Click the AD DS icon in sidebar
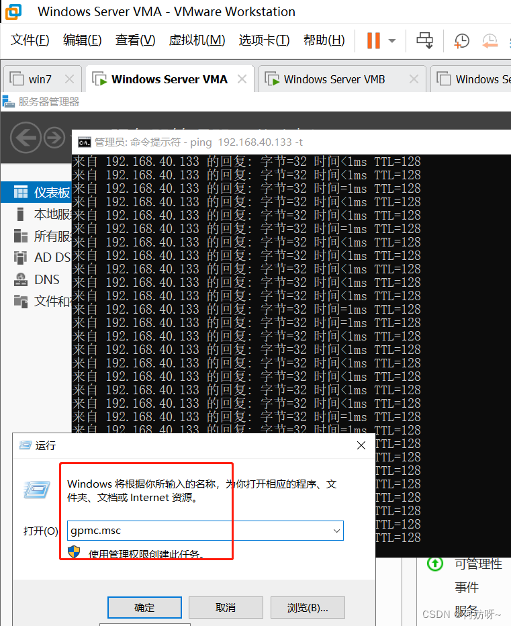Image resolution: width=511 pixels, height=626 pixels. coord(20,258)
